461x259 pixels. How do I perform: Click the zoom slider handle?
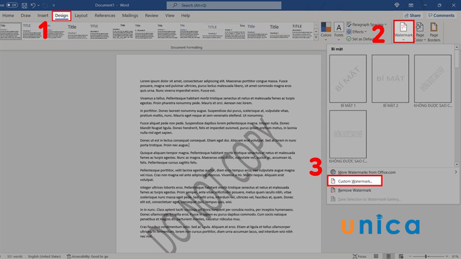tap(425, 256)
